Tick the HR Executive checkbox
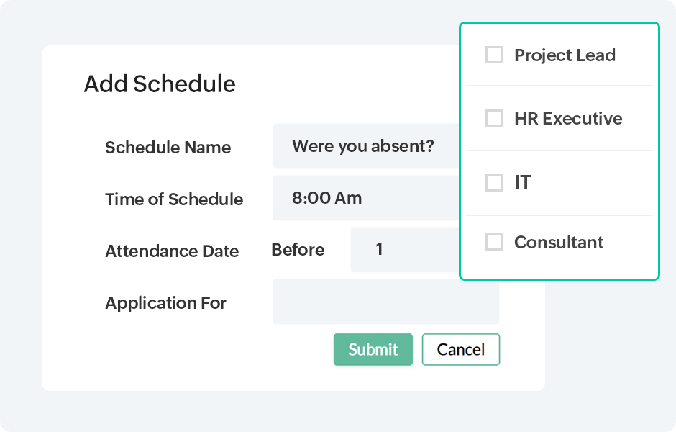The height and width of the screenshot is (432, 676). point(494,119)
